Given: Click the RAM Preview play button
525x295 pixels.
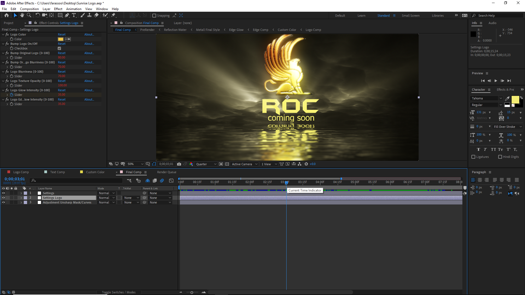Looking at the screenshot, I should coord(496,81).
